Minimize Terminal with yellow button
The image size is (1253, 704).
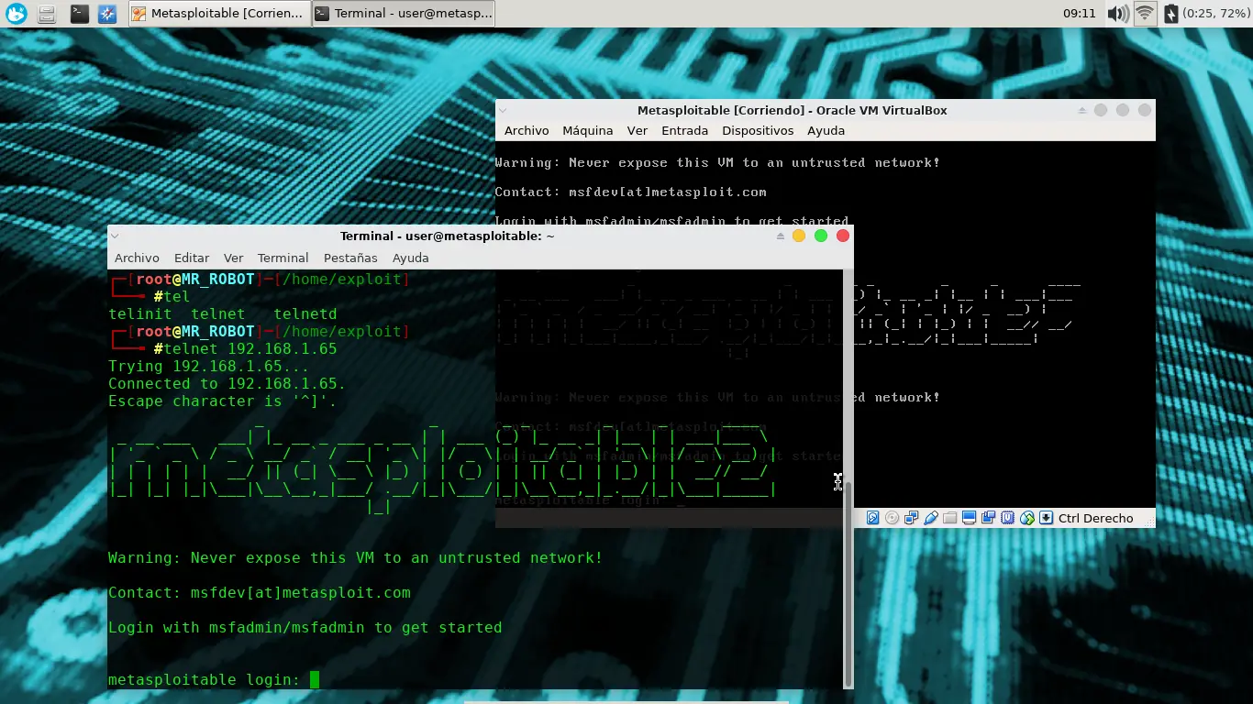click(x=799, y=236)
